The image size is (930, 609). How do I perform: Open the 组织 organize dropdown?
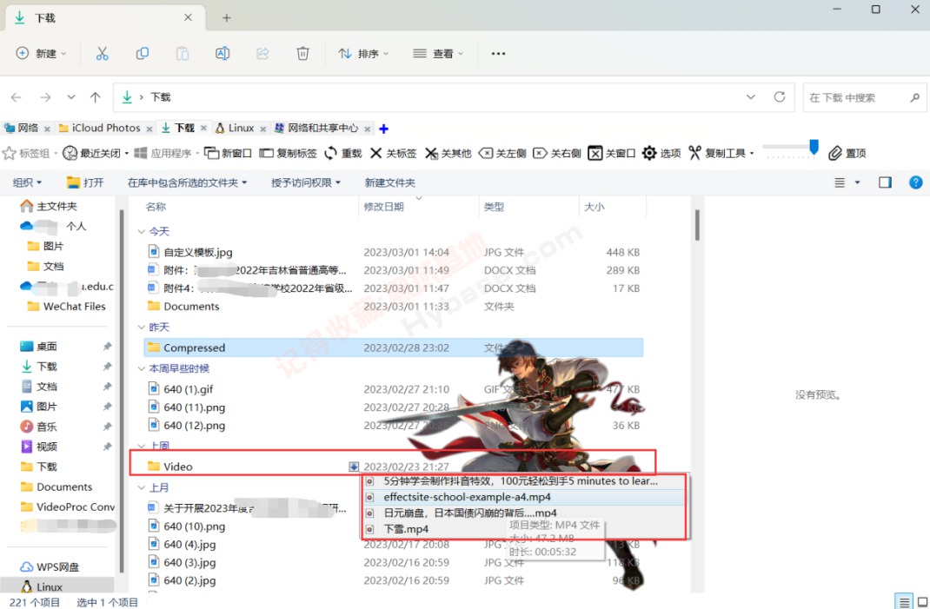point(27,182)
